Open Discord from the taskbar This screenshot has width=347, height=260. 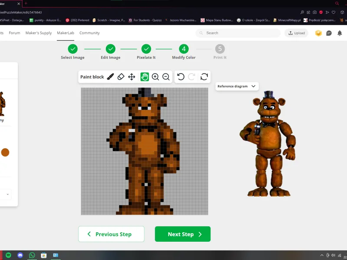coord(20,255)
